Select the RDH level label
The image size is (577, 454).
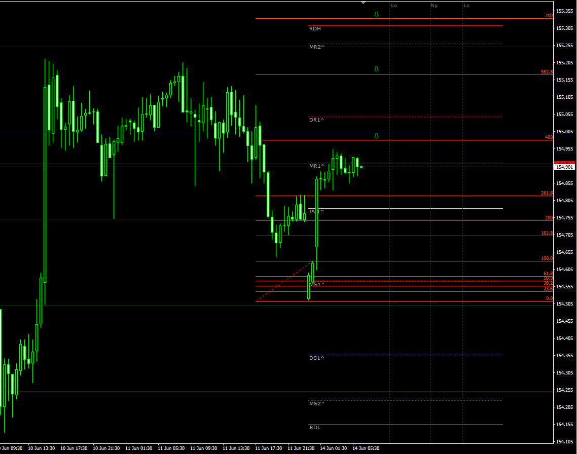[x=315, y=29]
